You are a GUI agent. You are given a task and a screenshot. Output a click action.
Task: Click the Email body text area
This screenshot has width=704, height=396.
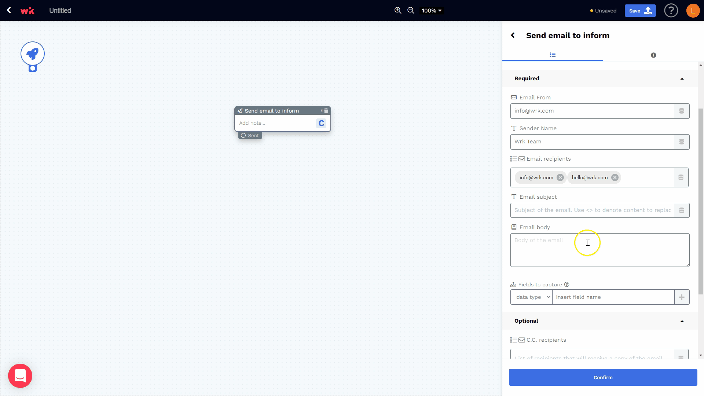(x=600, y=250)
